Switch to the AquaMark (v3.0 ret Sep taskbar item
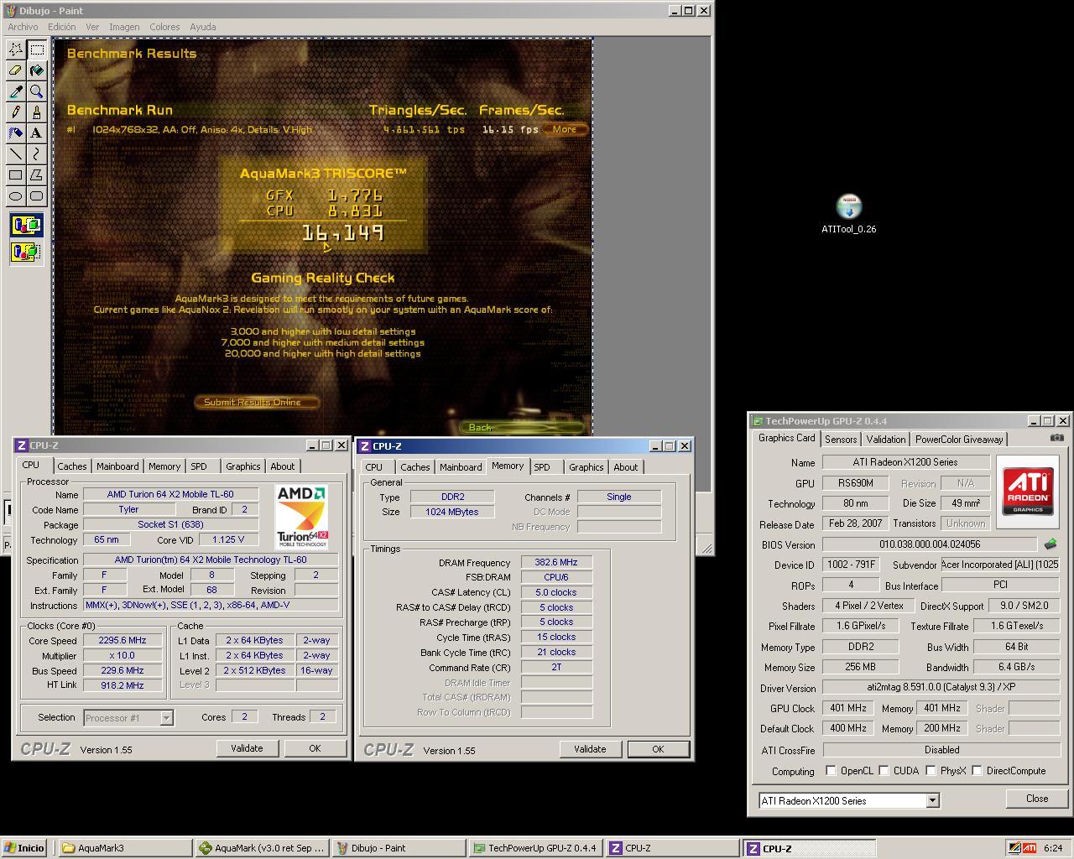The height and width of the screenshot is (859, 1074). pyautogui.click(x=261, y=848)
